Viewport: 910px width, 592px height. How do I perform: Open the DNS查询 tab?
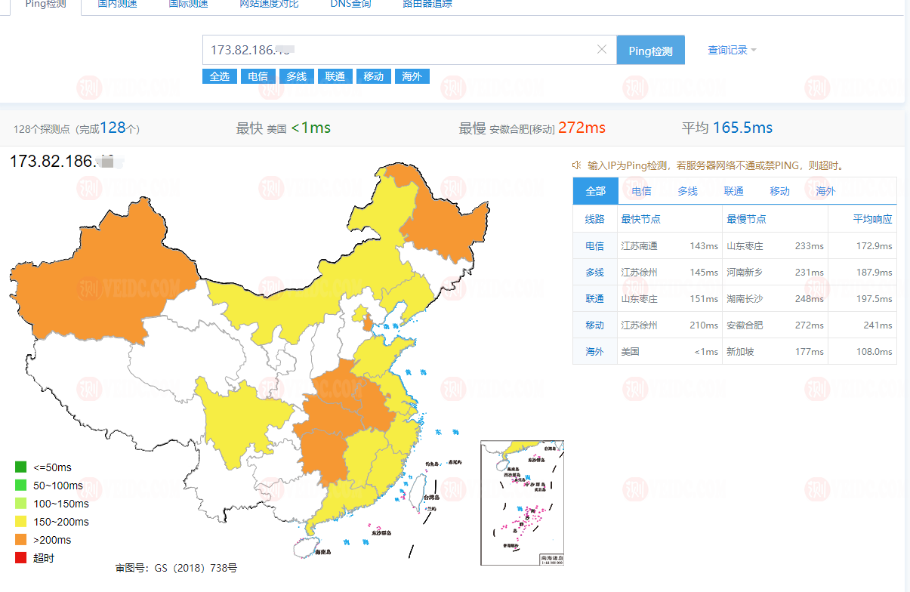(x=350, y=3)
